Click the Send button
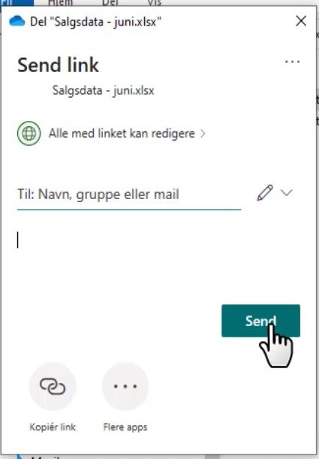Viewport: 319px width, 459px height. click(x=260, y=321)
